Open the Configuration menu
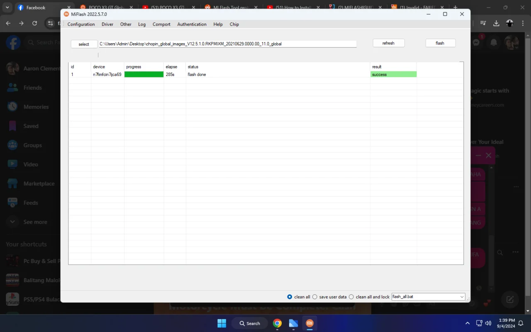The width and height of the screenshot is (531, 332). click(x=81, y=24)
